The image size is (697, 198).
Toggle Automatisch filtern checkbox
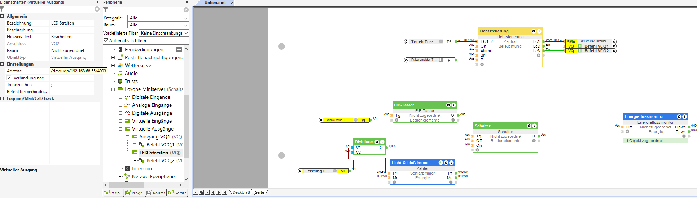[x=106, y=41]
